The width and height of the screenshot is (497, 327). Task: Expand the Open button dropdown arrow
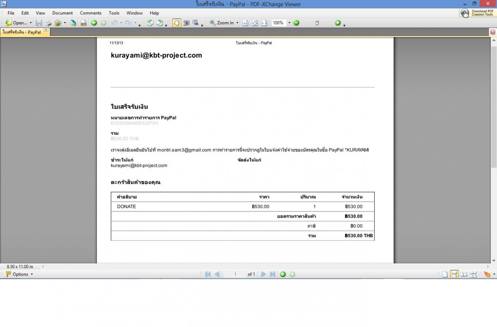pyautogui.click(x=31, y=23)
